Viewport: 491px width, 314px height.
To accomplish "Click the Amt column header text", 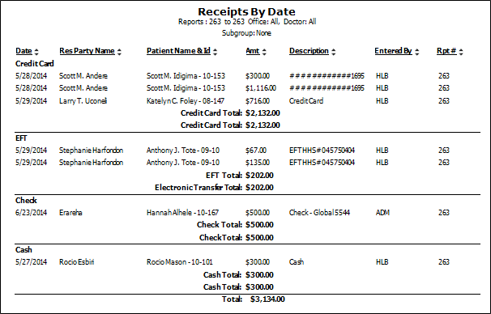I will (x=253, y=51).
